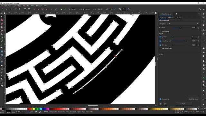Click the Break path at nodes icon
This screenshot has width=206, height=116.
(x=20, y=9)
